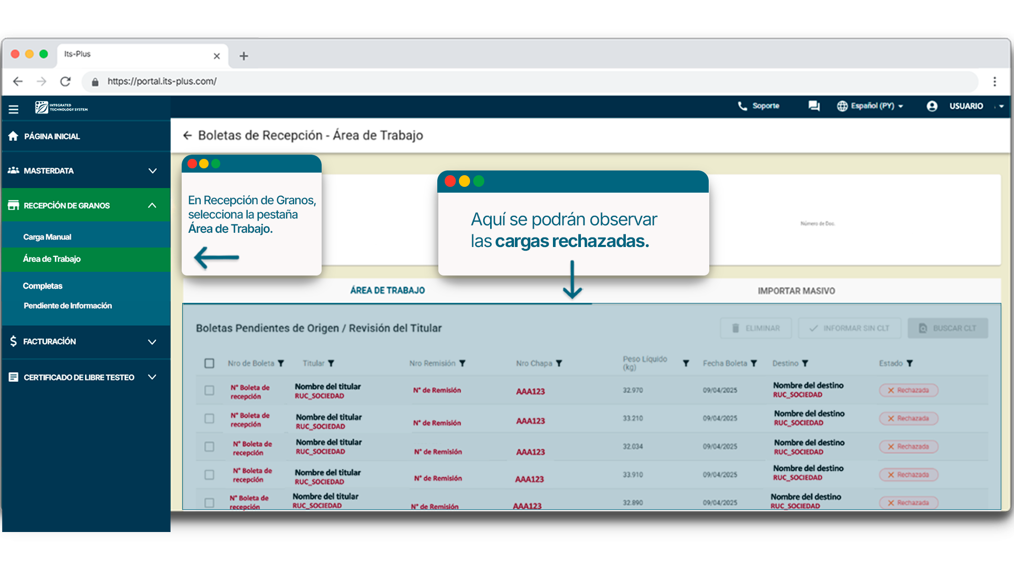Select Carga Manual in the sidebar
This screenshot has width=1014, height=570.
(47, 237)
